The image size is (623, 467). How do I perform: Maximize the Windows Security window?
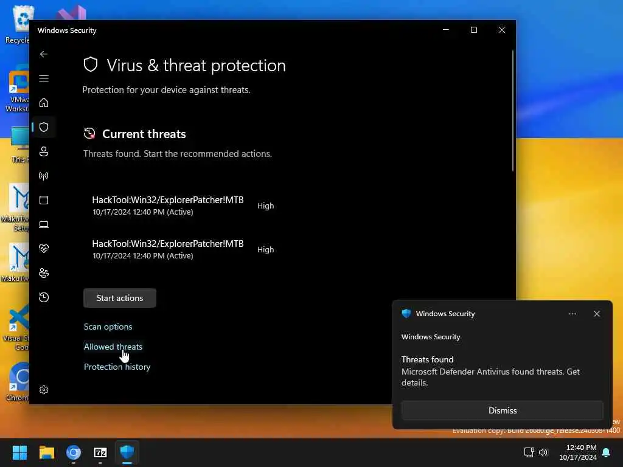click(473, 30)
